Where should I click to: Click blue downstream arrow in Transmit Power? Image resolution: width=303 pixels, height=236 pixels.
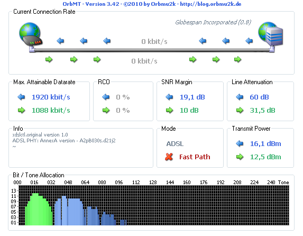pos(240,143)
